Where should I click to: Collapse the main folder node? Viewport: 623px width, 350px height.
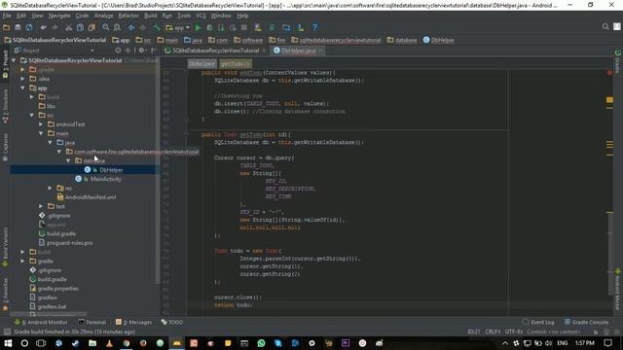coord(41,133)
